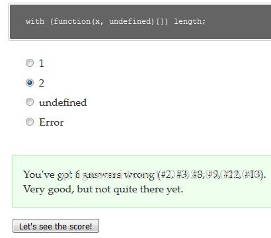Click the "x" parameter in the code
This screenshot has width=271, height=238.
coord(97,22)
